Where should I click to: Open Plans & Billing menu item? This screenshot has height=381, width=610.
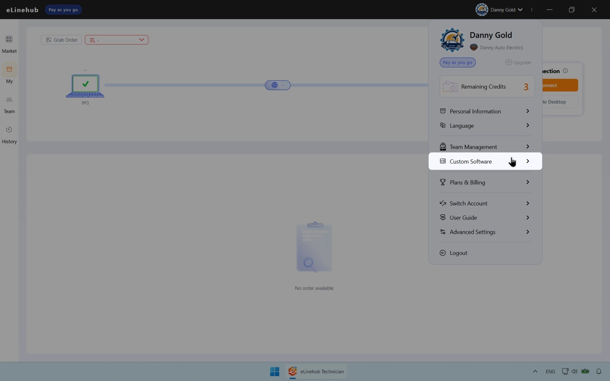(x=485, y=182)
